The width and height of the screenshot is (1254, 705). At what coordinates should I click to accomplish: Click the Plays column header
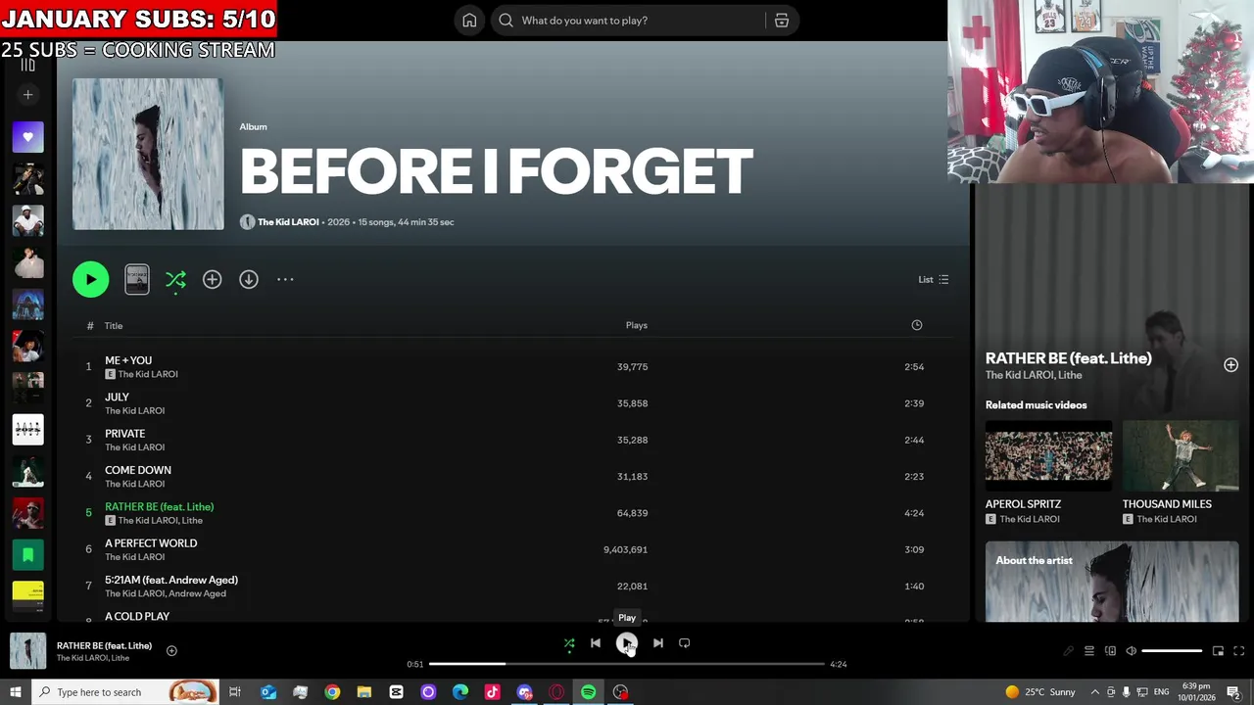[637, 325]
